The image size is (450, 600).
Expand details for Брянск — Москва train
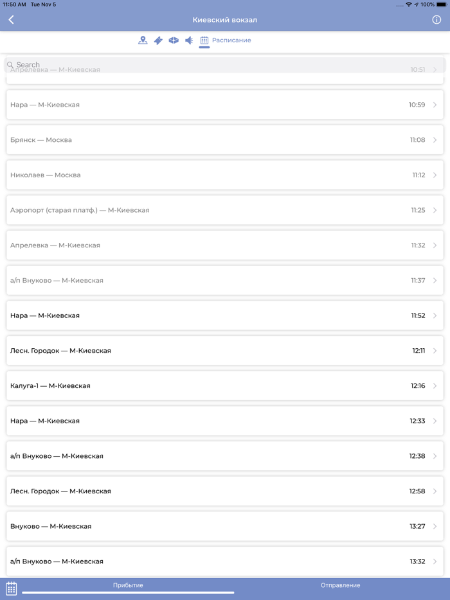pos(225,139)
